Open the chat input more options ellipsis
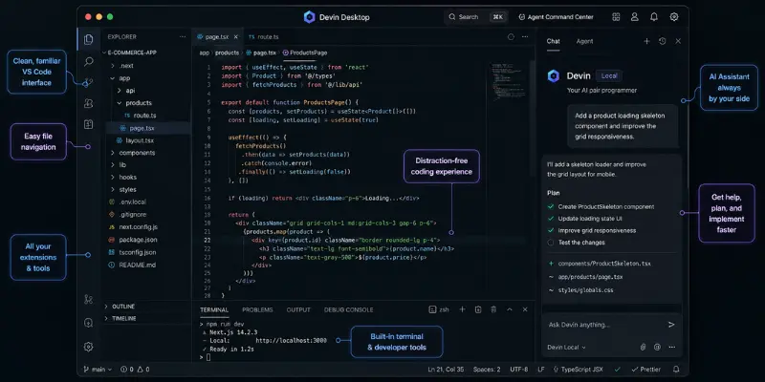Image resolution: width=765 pixels, height=382 pixels. (672, 348)
